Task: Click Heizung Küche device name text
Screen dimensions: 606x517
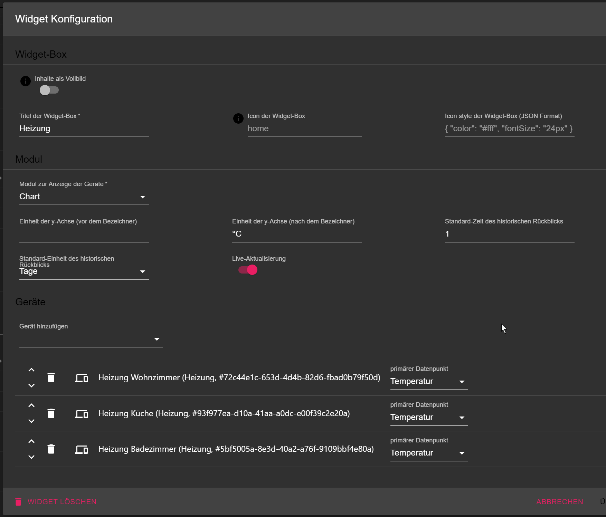Action: (x=224, y=413)
